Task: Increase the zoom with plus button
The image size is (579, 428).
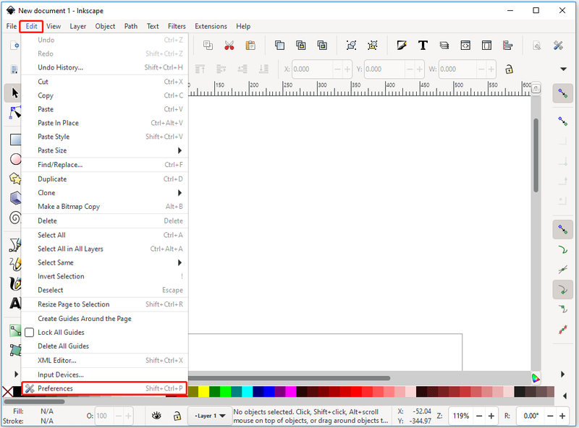Action: click(491, 416)
